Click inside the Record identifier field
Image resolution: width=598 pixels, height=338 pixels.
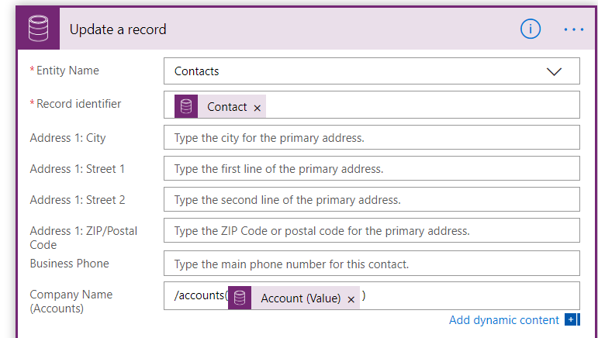[x=419, y=107]
